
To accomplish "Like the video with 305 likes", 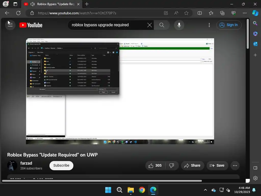I will [x=155, y=165].
